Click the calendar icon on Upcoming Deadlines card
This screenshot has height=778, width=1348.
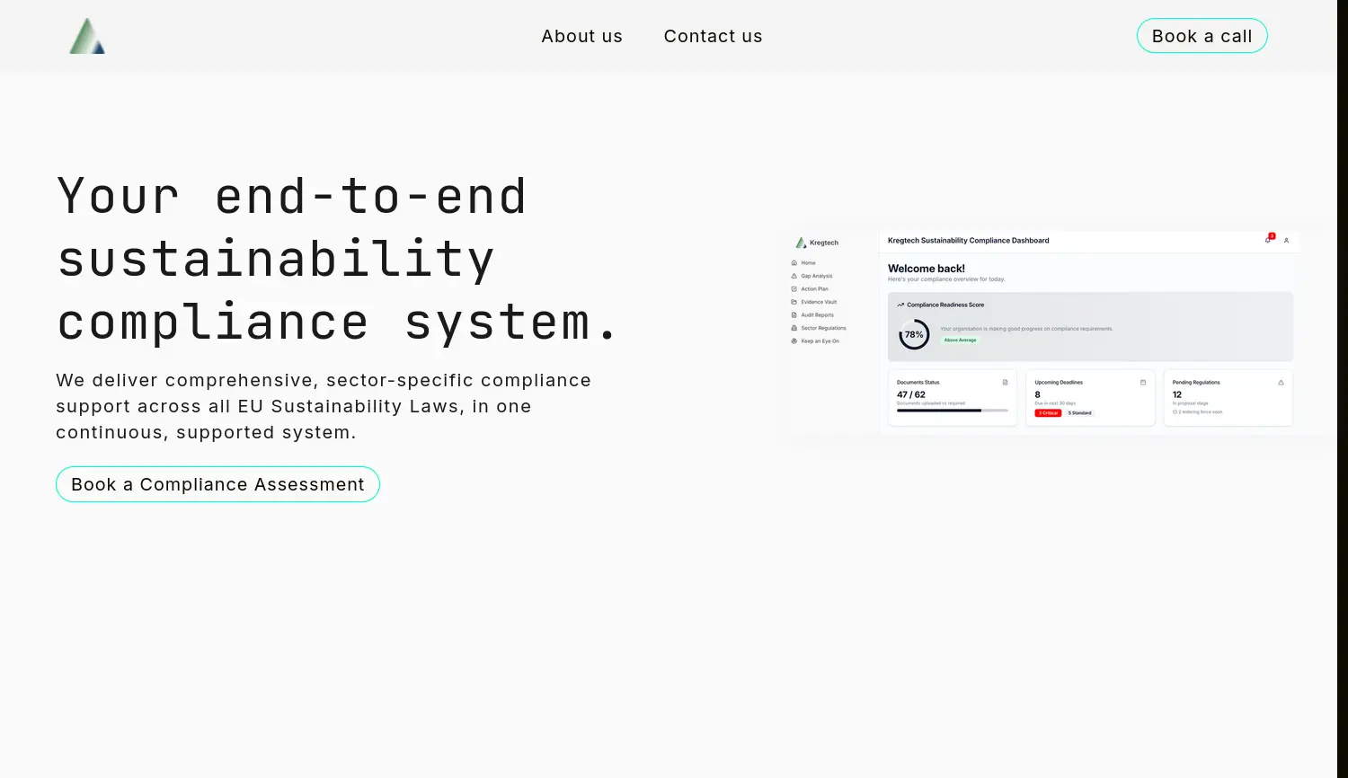1143,383
